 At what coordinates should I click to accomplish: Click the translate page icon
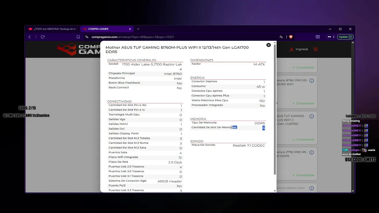pos(281,37)
